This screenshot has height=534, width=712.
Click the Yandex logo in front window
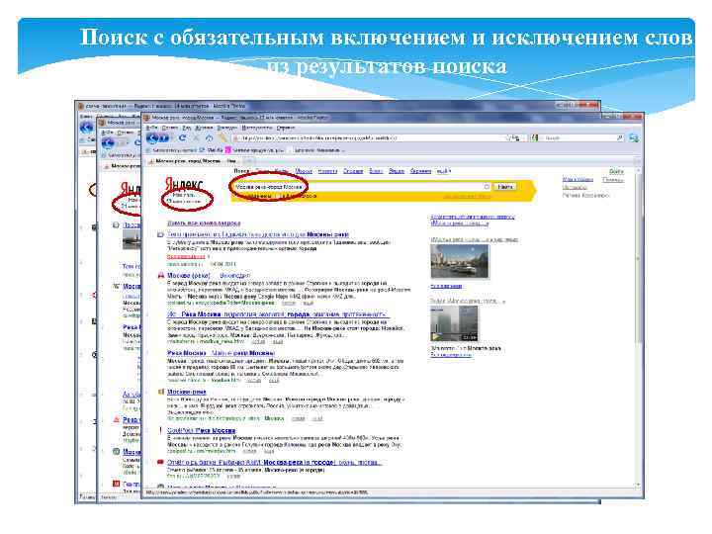click(x=184, y=184)
